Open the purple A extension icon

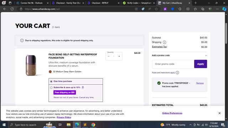165,9
